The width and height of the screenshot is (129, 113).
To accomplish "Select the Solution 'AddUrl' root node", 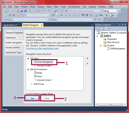I will (112, 33).
